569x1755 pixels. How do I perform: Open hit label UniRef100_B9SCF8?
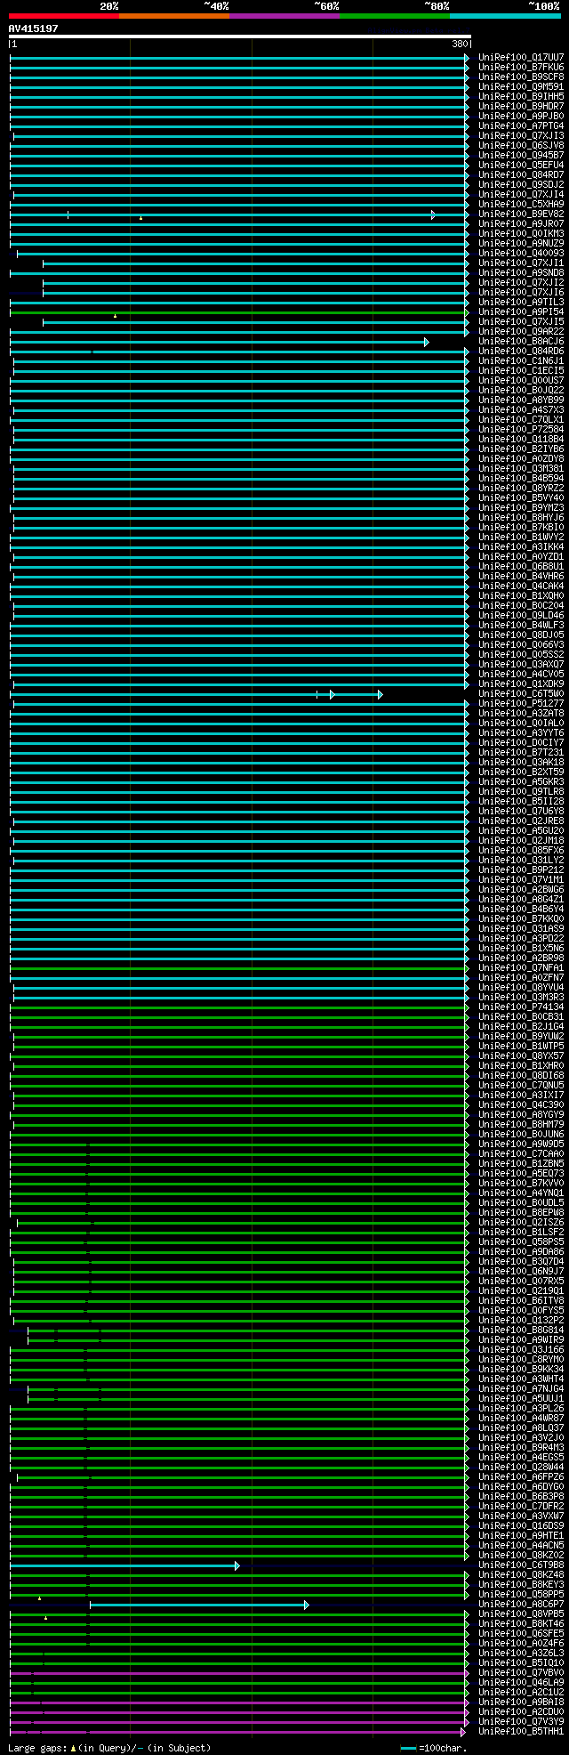point(521,77)
